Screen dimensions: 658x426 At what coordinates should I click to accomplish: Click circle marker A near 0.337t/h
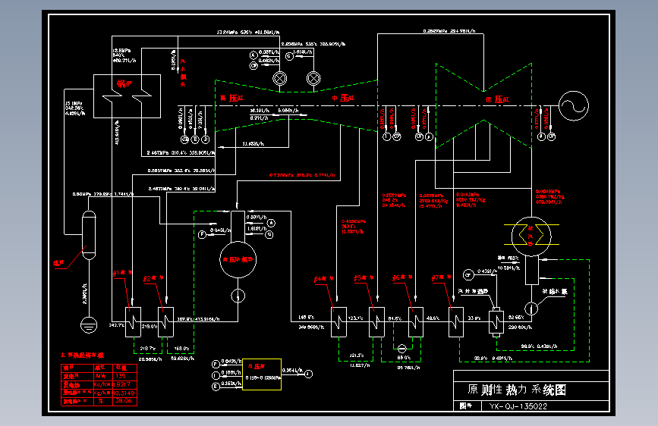pyautogui.click(x=253, y=55)
